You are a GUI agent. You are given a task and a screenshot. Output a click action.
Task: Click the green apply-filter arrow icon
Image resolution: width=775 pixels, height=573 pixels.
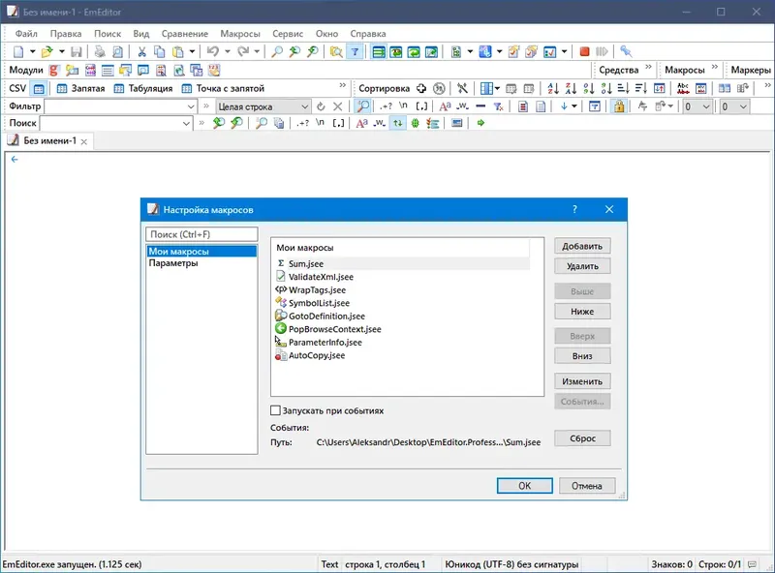coord(480,123)
